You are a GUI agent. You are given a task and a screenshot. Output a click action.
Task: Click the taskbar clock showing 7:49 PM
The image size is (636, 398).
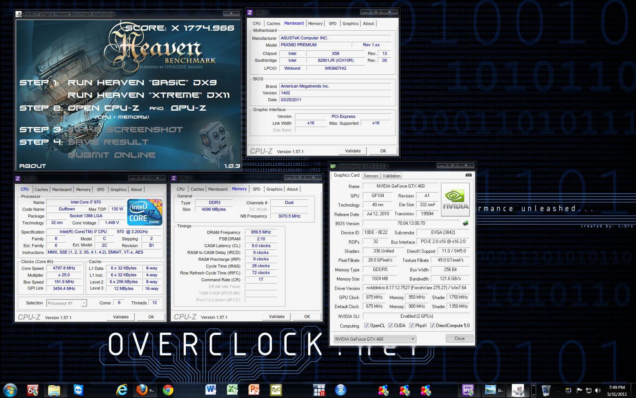click(617, 390)
